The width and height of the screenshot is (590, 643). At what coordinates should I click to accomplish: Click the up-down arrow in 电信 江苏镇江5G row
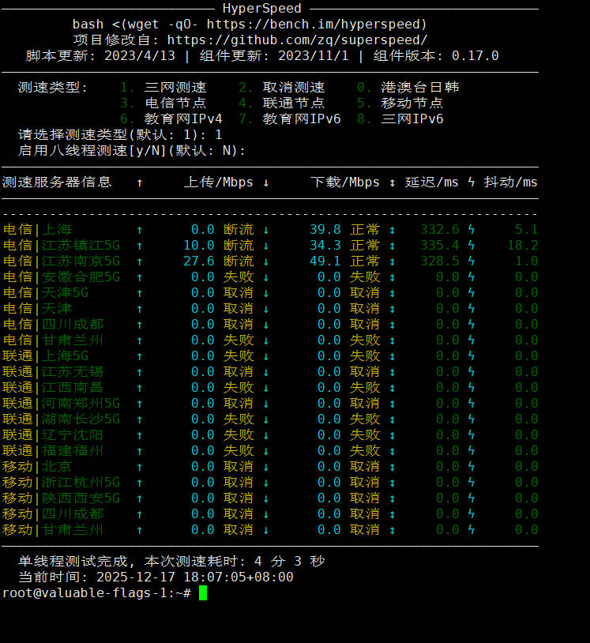pos(393,246)
